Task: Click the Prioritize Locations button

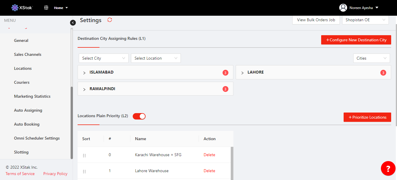Action: pyautogui.click(x=367, y=117)
